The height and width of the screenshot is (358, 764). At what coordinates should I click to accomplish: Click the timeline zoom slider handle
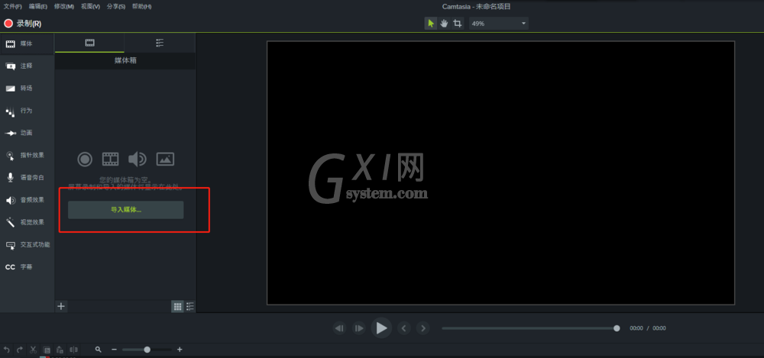147,350
